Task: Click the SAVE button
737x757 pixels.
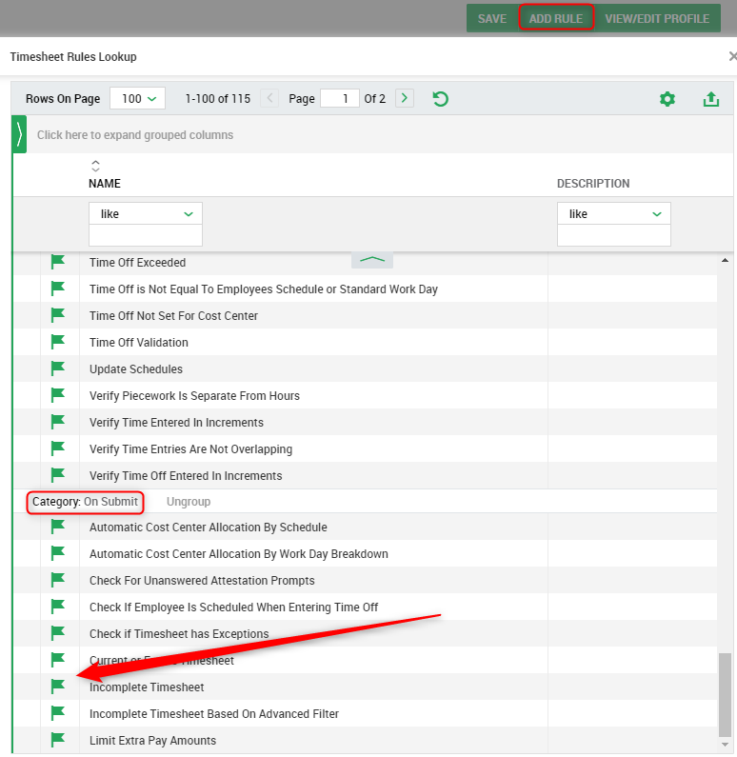Action: [x=492, y=18]
